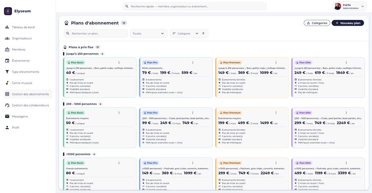Screen dimensions: 372x193
Task: Click the Profil person icon
Action: pos(7,128)
